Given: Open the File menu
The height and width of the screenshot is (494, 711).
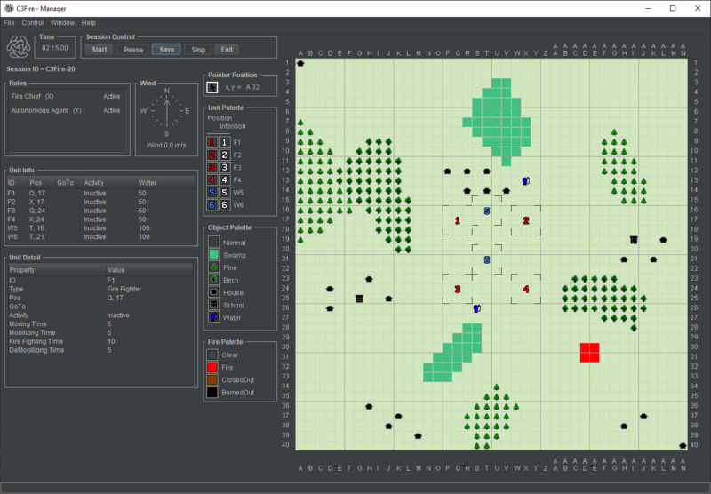Looking at the screenshot, I should click(9, 22).
